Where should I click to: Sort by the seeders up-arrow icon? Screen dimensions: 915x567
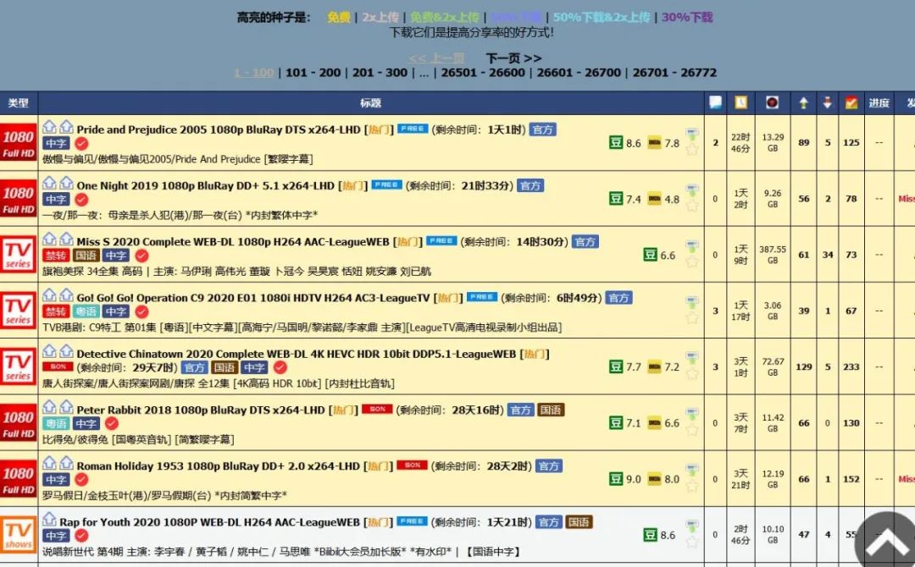pyautogui.click(x=803, y=102)
